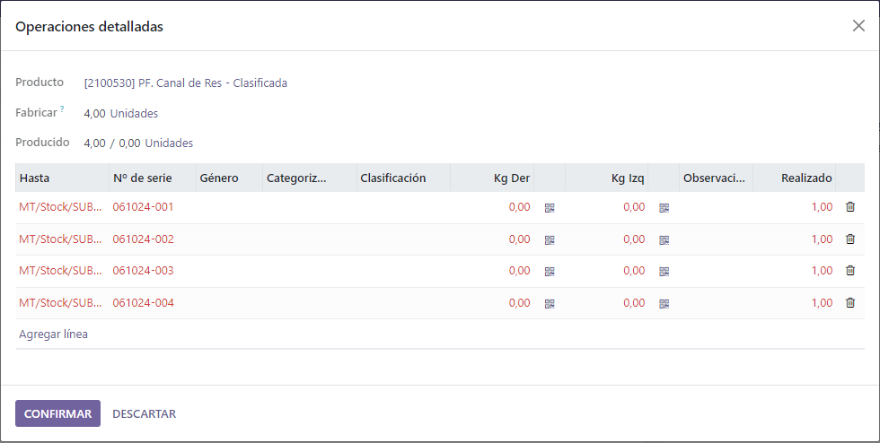
Task: Click the Kg Izq scan icon for 061024-003
Action: point(664,272)
